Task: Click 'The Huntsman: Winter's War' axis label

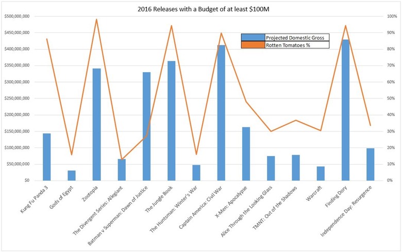Action: click(x=174, y=209)
